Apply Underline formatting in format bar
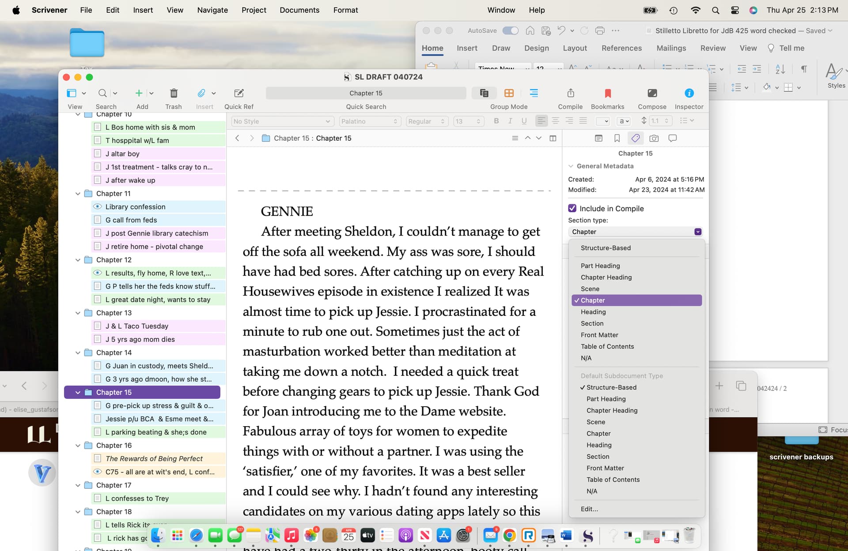The height and width of the screenshot is (551, 848). 524,121
